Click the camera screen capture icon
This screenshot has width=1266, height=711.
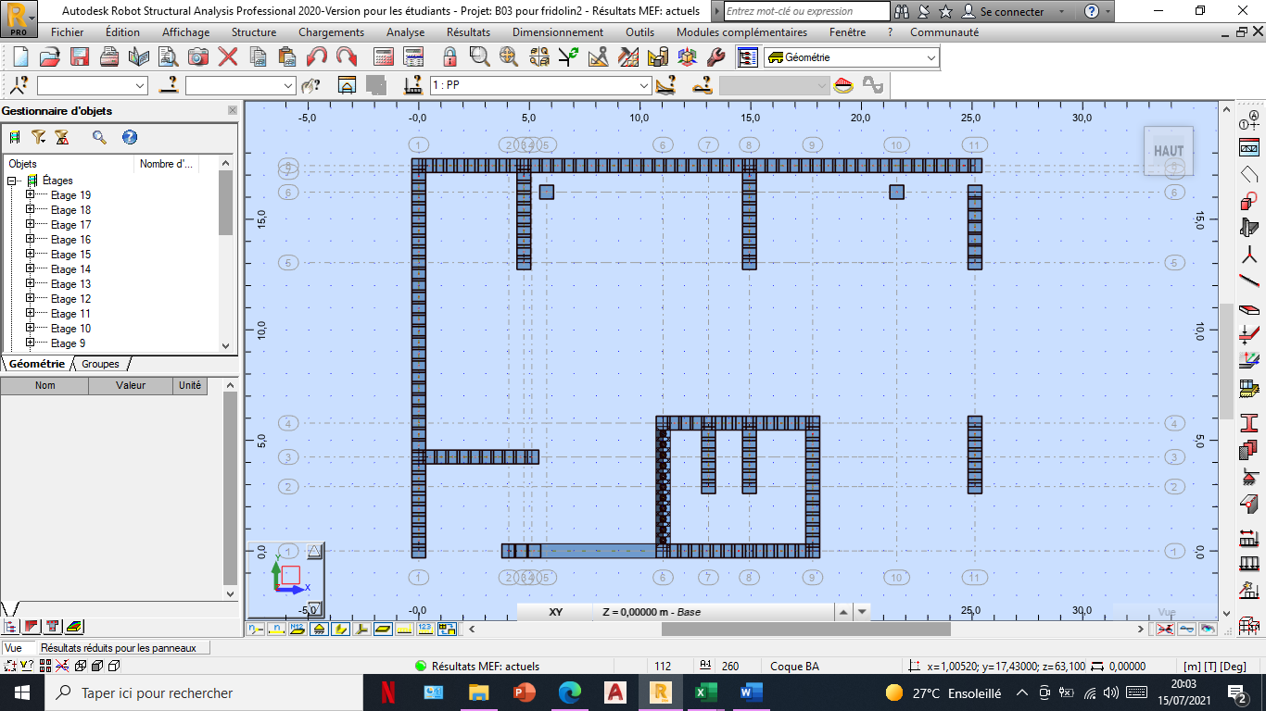tap(198, 57)
